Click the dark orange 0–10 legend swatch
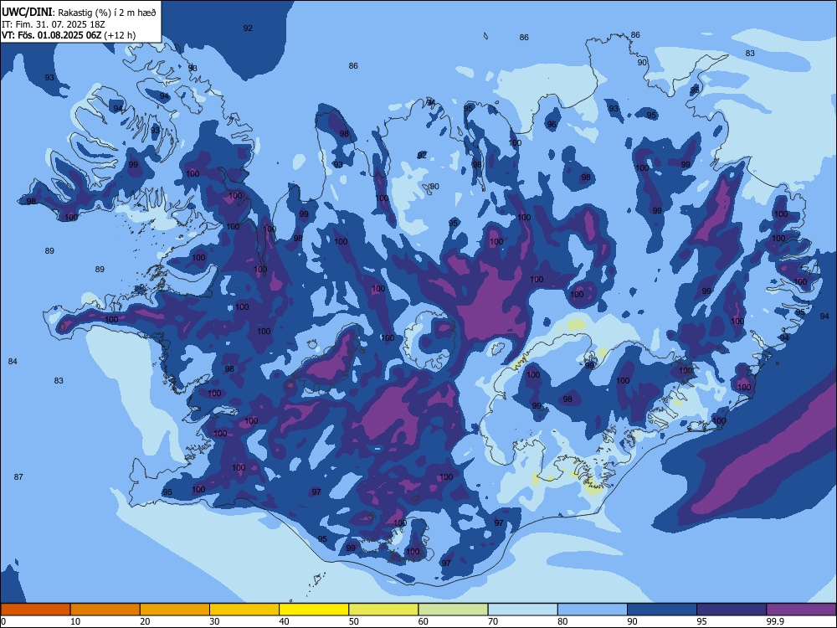 coord(35,610)
